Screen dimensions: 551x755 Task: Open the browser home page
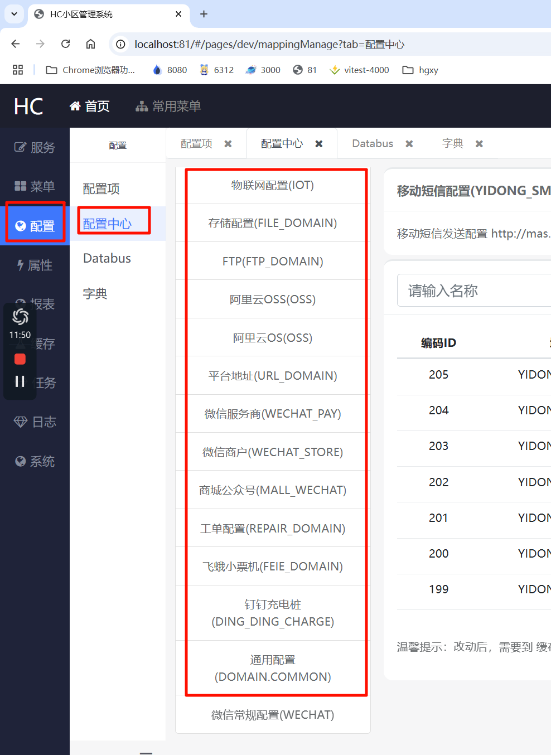(x=90, y=44)
